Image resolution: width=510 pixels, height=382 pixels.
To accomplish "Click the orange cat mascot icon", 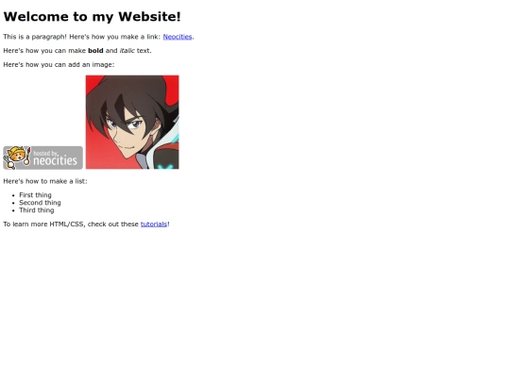I will coord(17,157).
